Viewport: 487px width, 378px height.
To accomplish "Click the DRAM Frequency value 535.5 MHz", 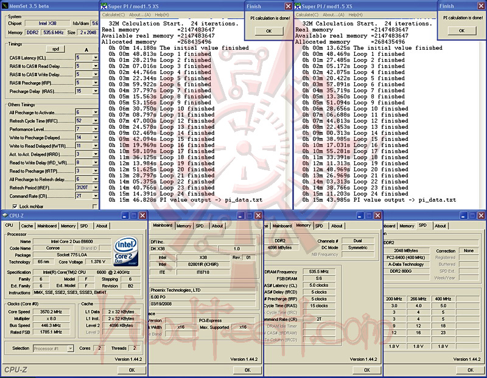I will coord(319,272).
